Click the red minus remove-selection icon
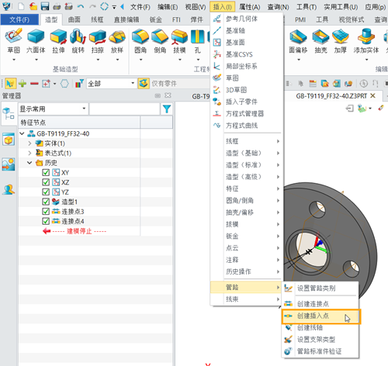This screenshot has height=366, width=388. pyautogui.click(x=34, y=84)
